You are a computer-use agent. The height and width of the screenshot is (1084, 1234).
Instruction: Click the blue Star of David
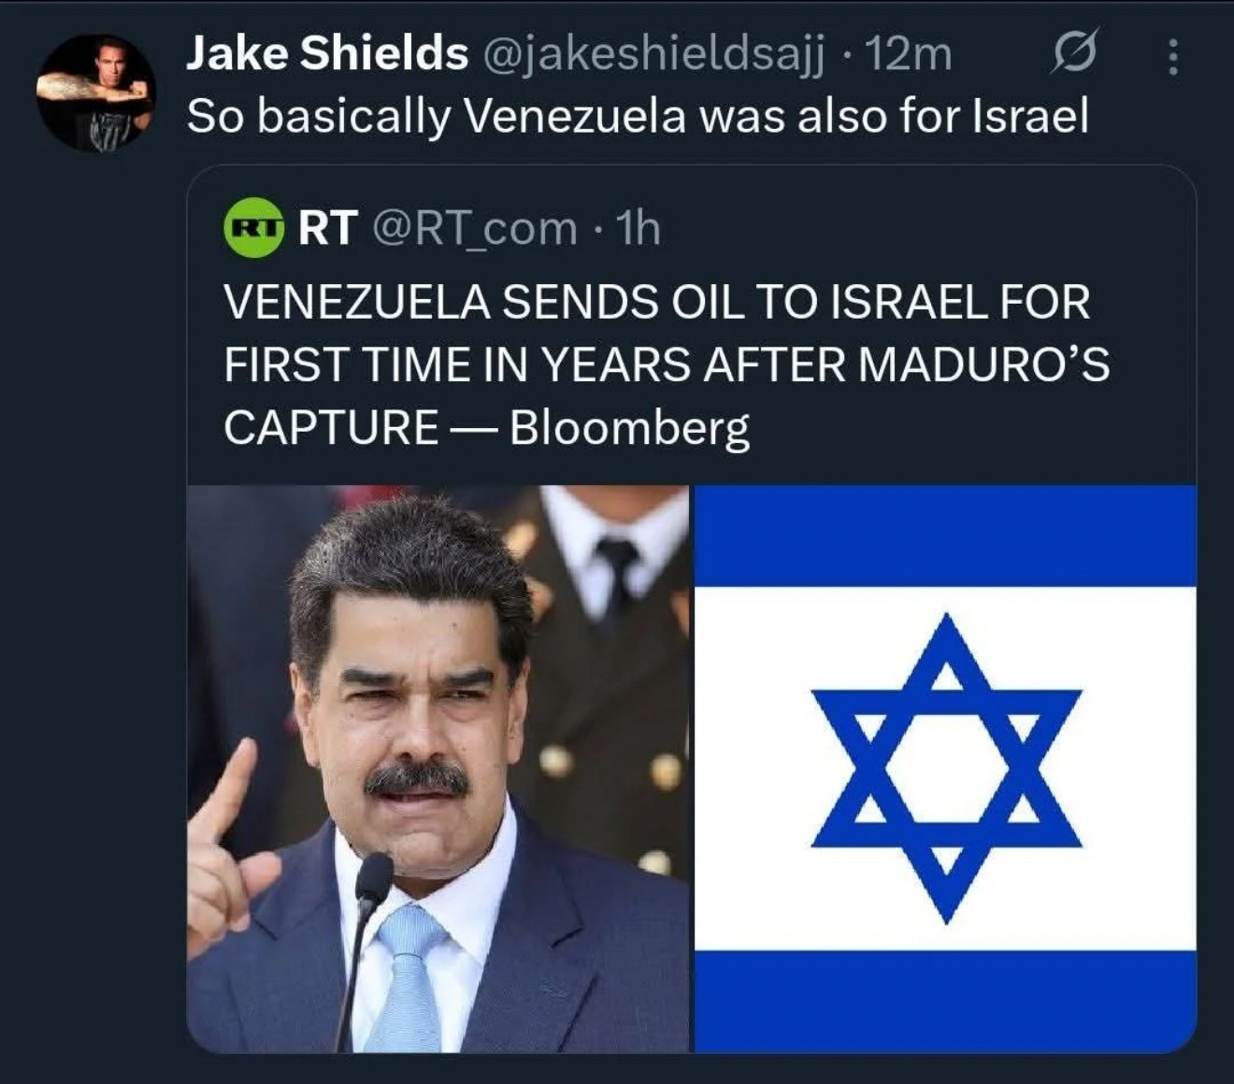(946, 766)
